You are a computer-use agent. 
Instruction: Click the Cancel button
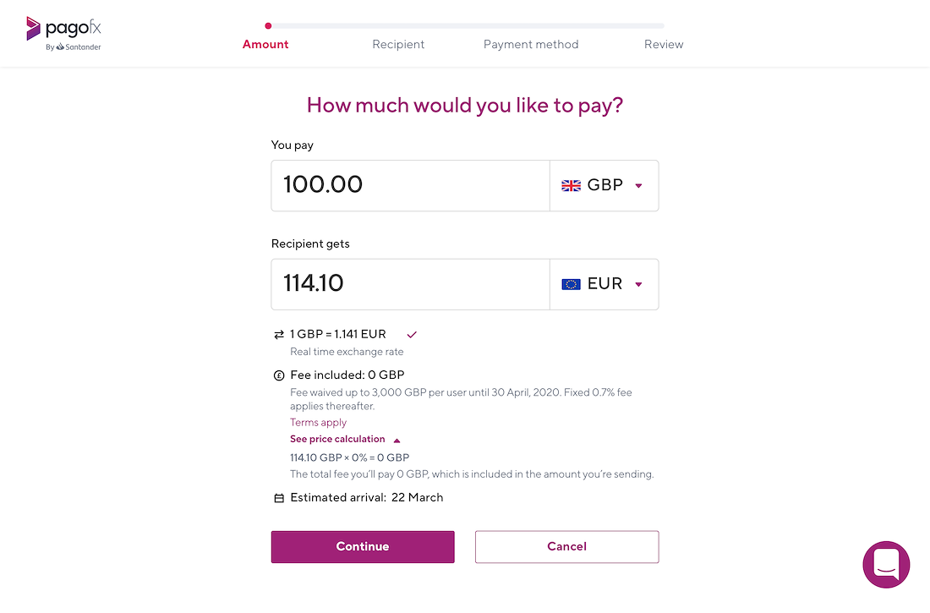click(567, 546)
